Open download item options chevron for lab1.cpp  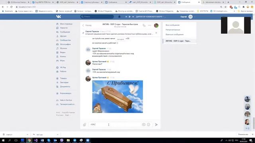(57, 135)
